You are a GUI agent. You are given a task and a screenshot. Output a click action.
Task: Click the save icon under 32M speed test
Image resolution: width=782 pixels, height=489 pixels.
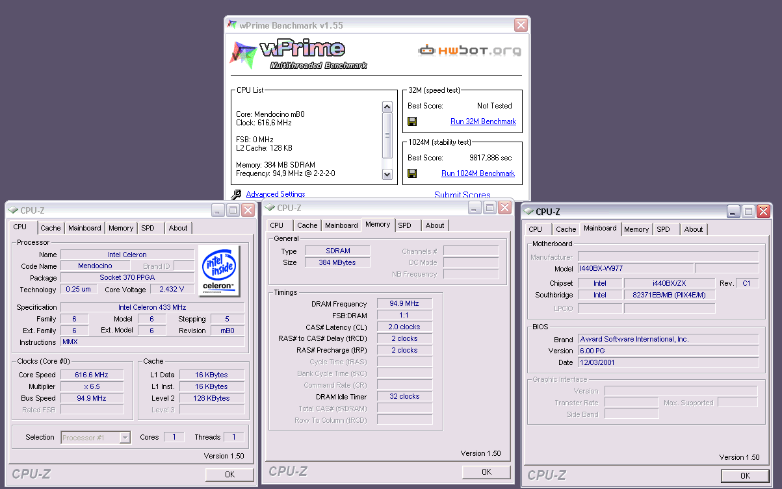click(412, 121)
